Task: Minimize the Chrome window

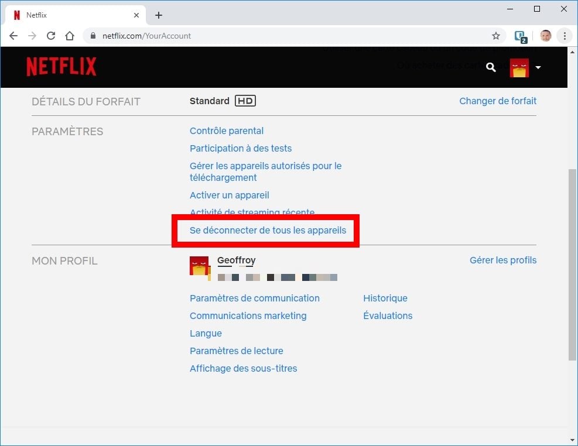Action: tap(510, 9)
